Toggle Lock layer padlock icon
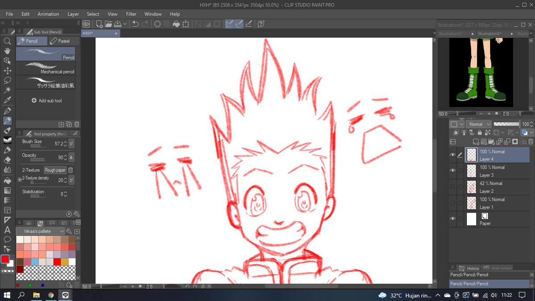This screenshot has height=301, width=535. (x=479, y=132)
